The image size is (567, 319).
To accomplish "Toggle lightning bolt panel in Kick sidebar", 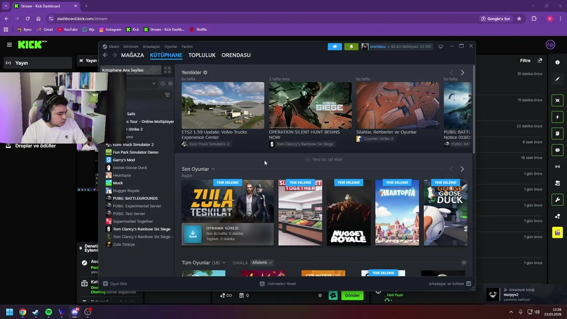I will click(557, 117).
